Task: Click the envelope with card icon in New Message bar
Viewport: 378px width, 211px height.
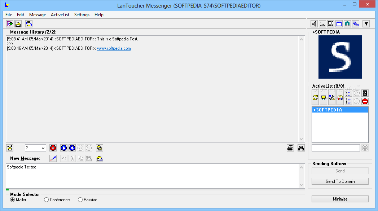Action: (100, 158)
